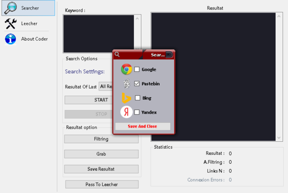Click inside the Resultat output box
This screenshot has height=193, width=288.
tap(213, 77)
